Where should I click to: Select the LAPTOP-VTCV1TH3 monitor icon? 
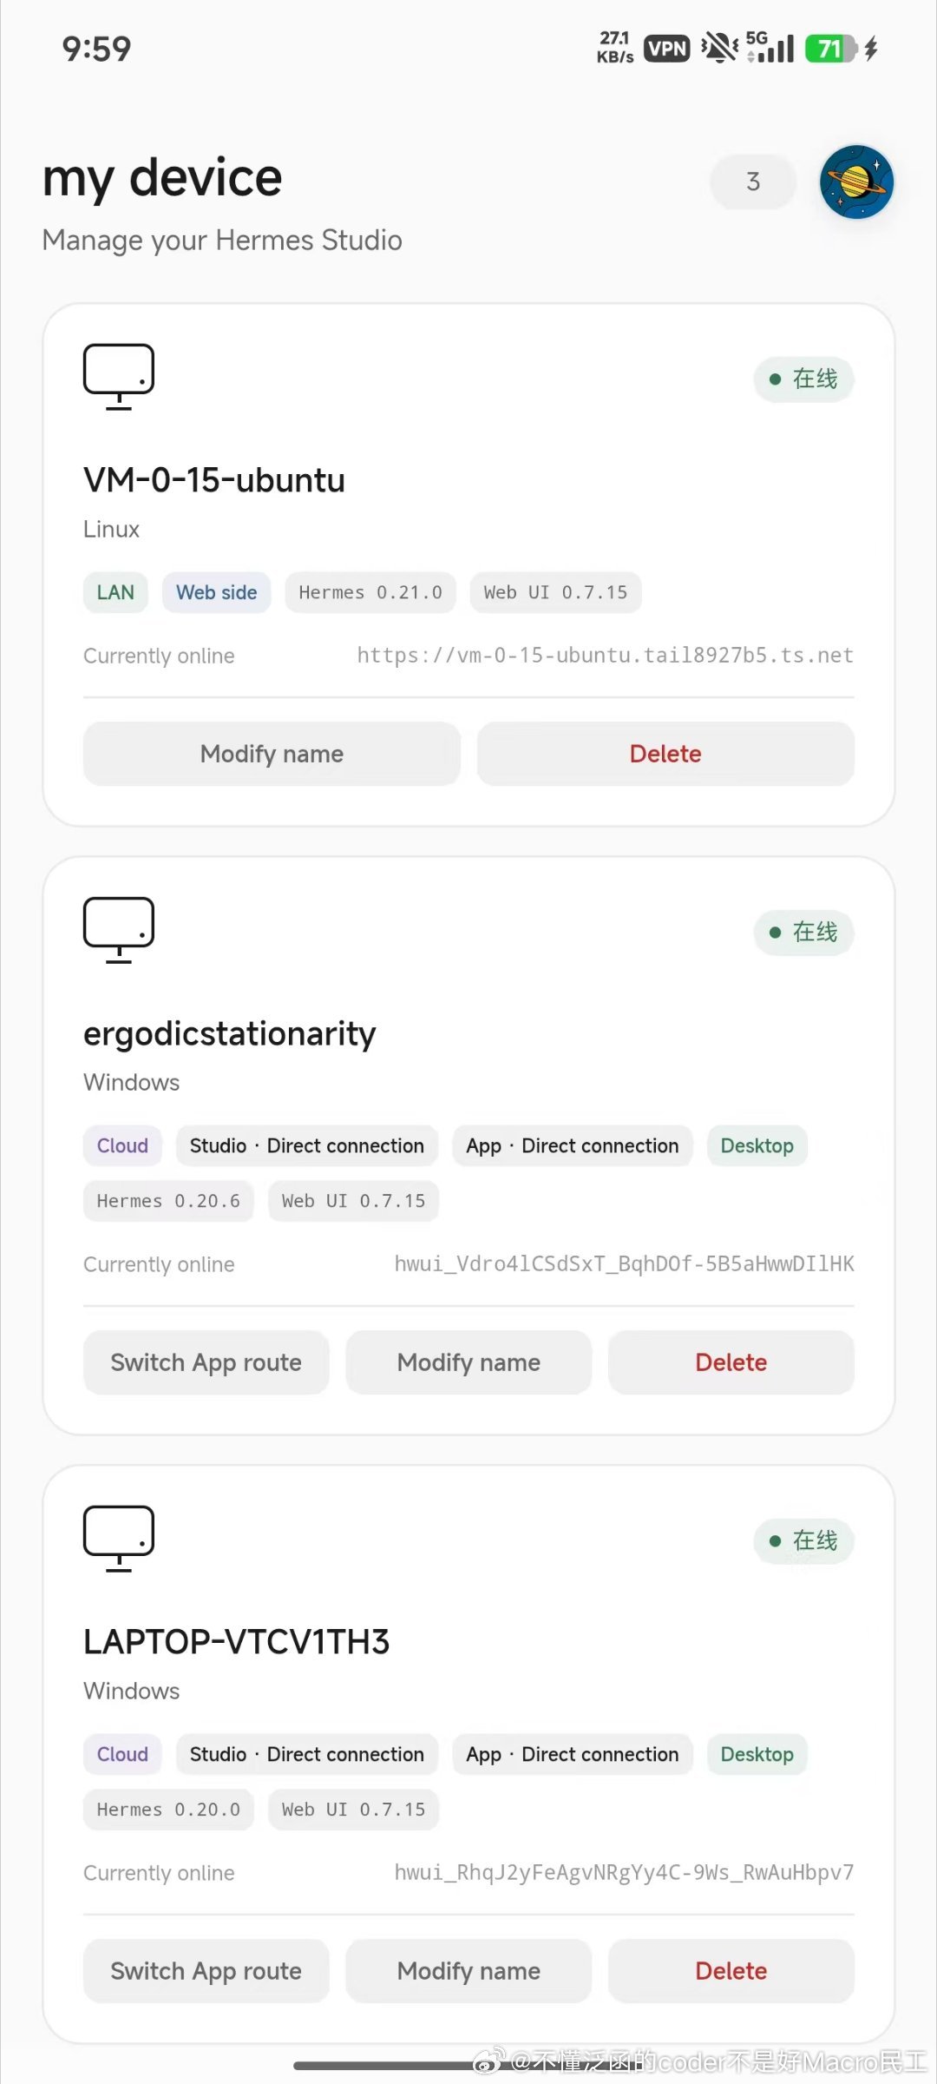[119, 1539]
